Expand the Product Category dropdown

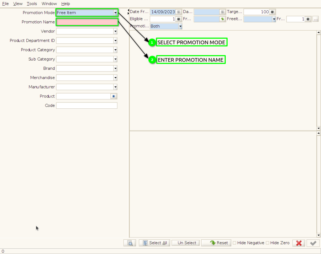tap(115, 50)
